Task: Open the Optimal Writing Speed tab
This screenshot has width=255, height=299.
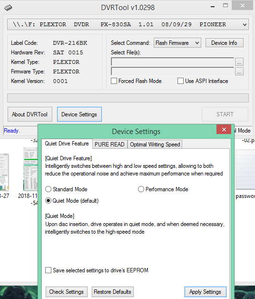Action: (x=155, y=144)
